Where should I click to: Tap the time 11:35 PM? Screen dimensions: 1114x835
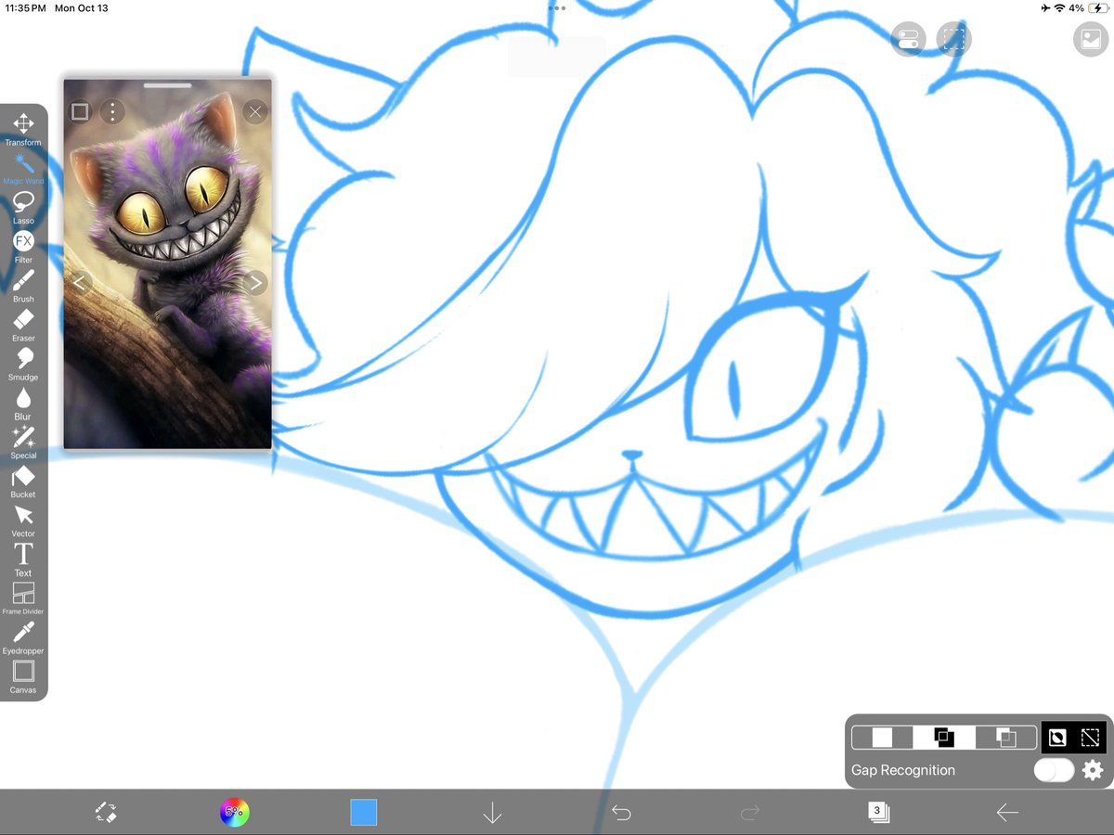click(25, 8)
